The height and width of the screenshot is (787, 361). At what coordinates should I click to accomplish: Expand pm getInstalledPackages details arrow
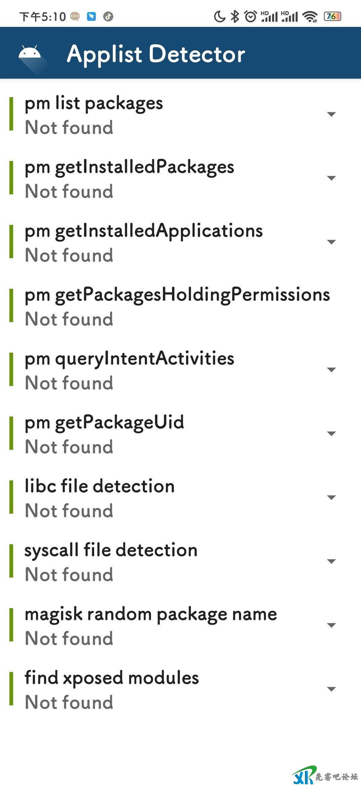[331, 178]
